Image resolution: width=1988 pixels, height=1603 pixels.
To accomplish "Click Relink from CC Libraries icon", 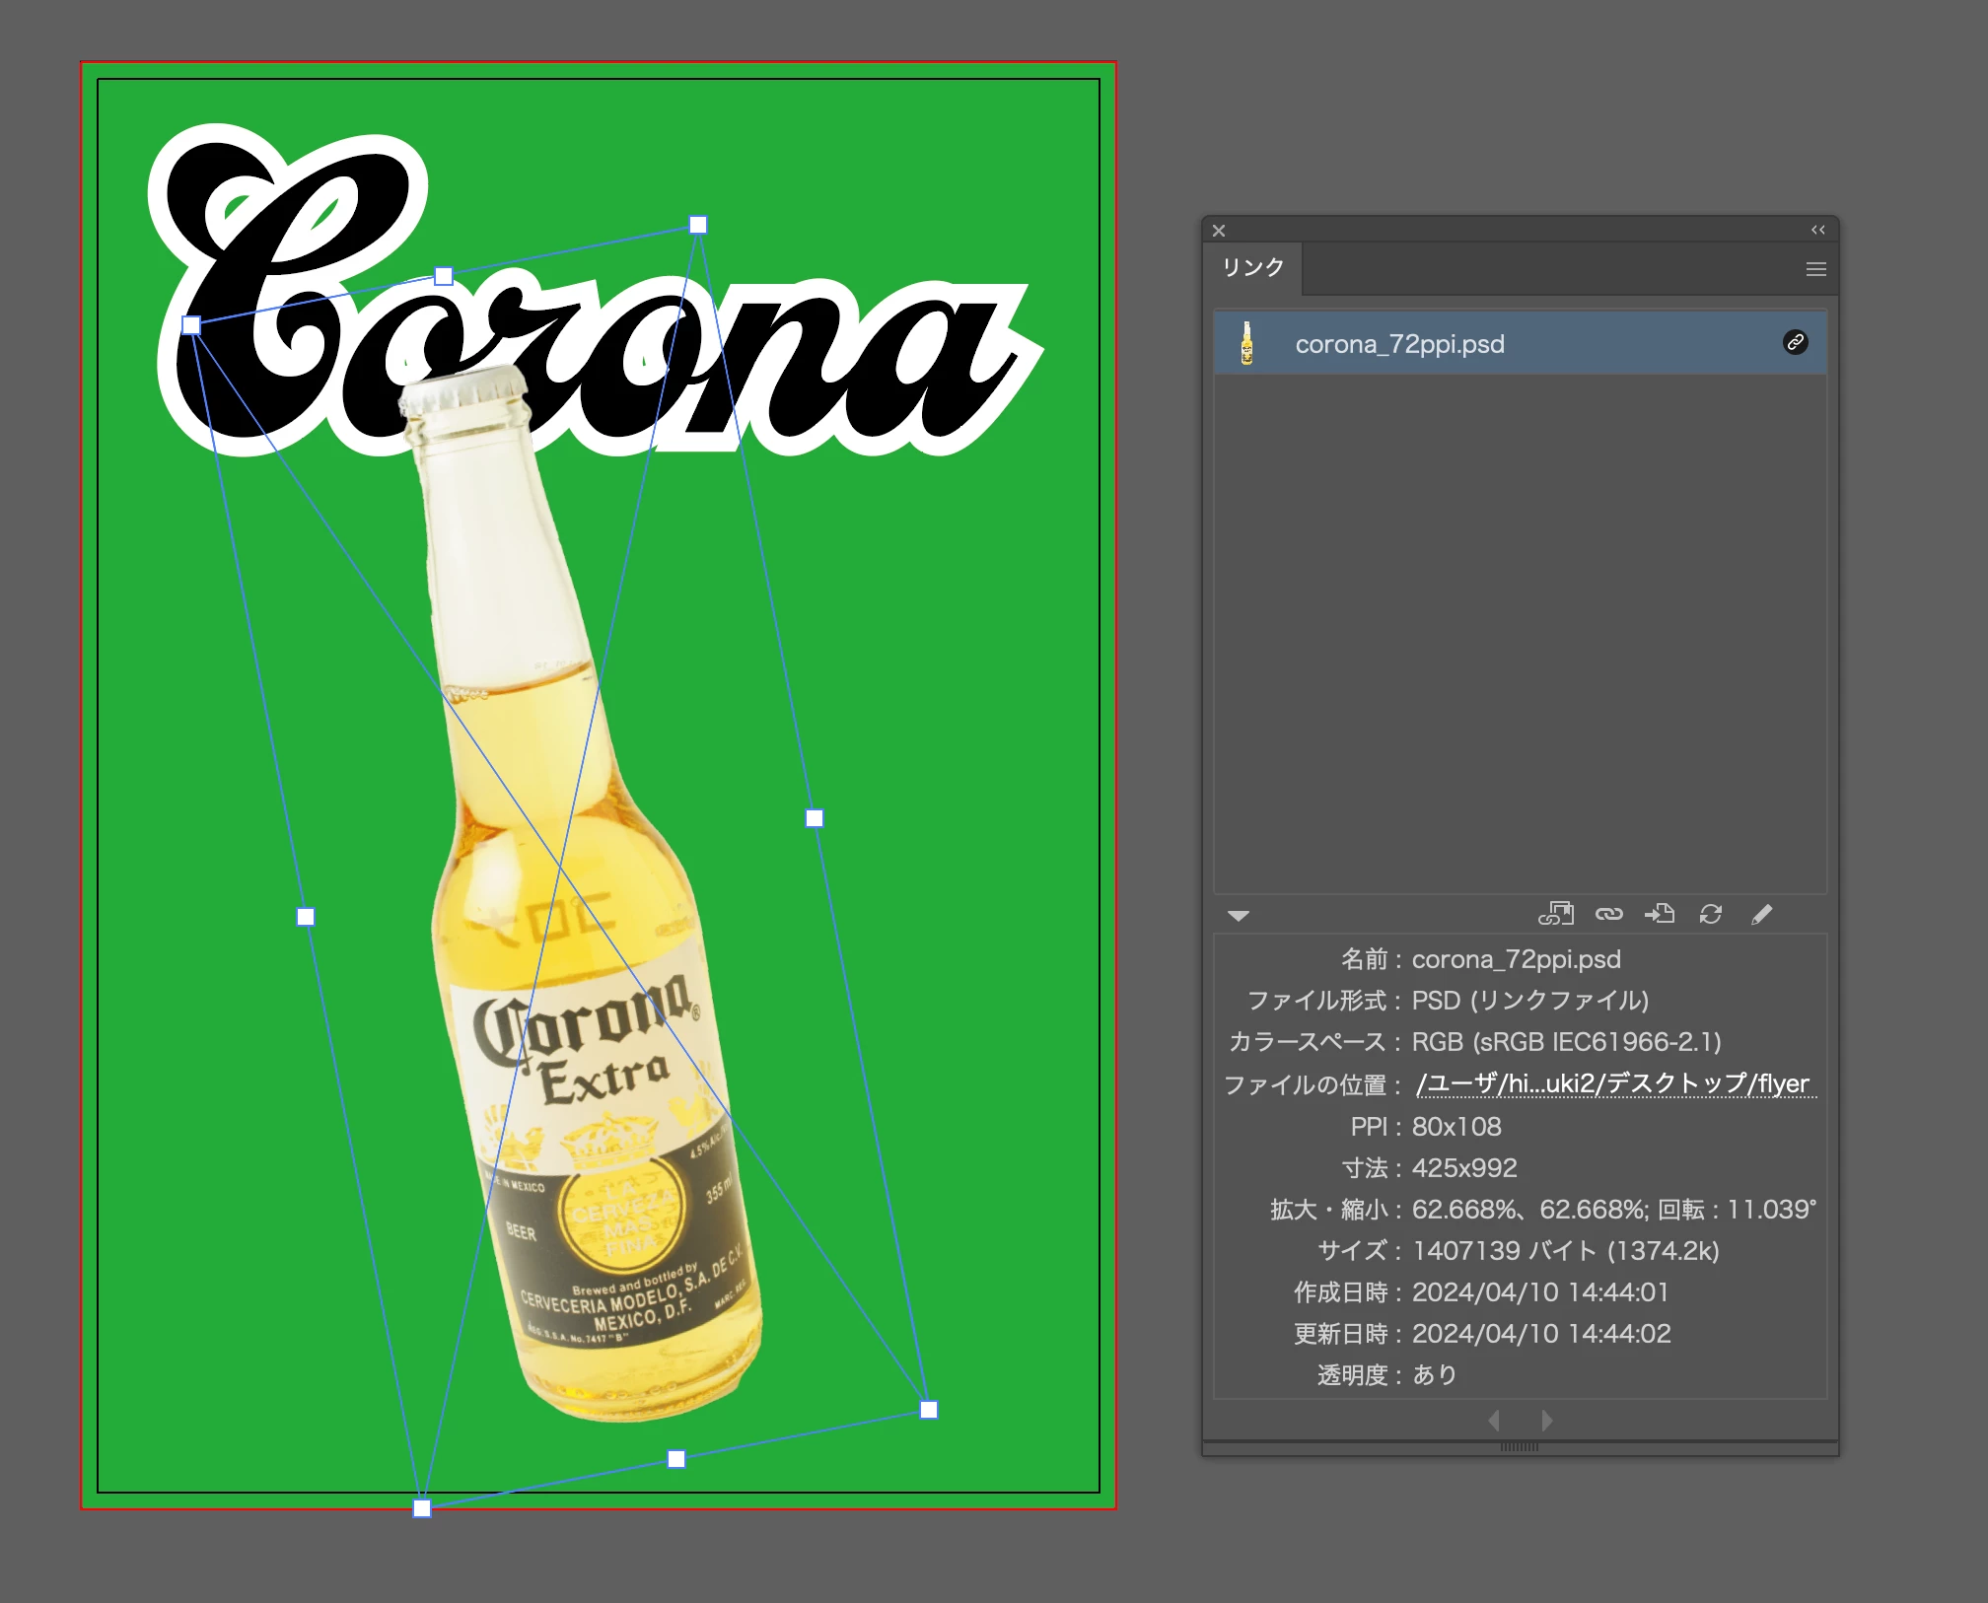I will point(1555,914).
